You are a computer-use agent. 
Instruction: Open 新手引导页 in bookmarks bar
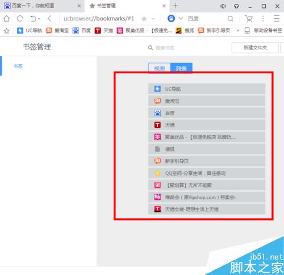214,31
